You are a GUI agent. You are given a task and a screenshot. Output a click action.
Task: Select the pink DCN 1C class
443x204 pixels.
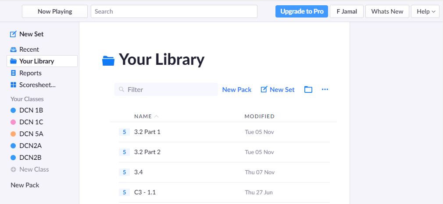31,122
